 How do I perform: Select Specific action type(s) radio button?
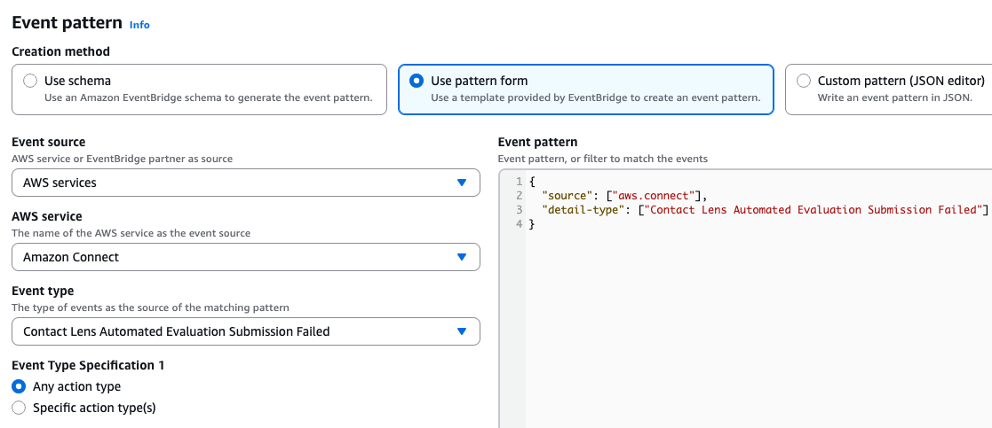(x=19, y=408)
